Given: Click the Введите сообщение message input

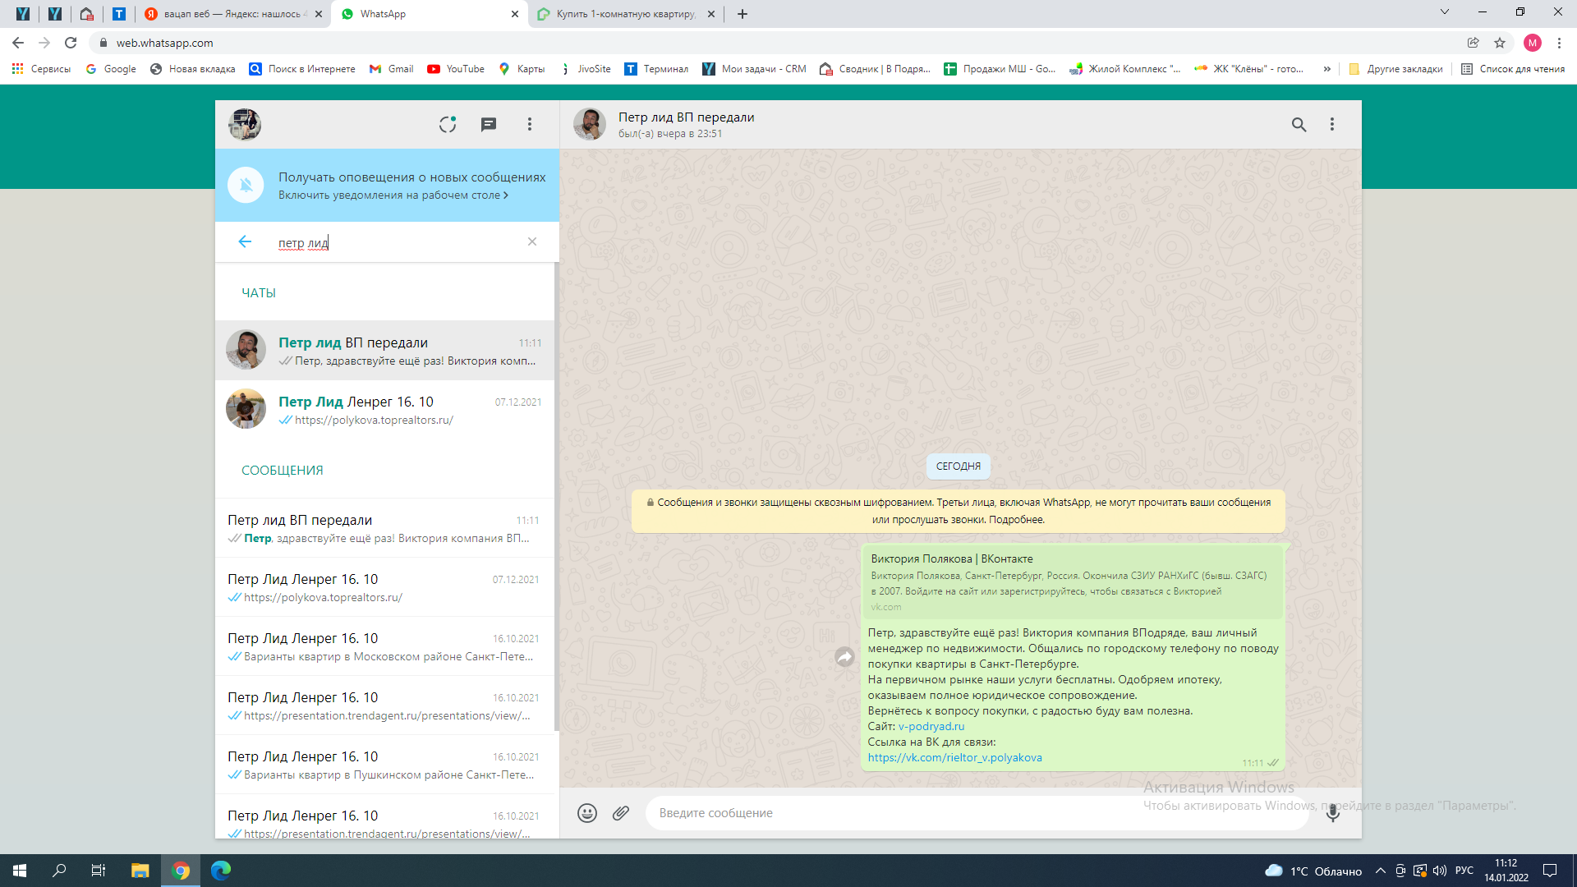Looking at the screenshot, I should click(x=977, y=813).
